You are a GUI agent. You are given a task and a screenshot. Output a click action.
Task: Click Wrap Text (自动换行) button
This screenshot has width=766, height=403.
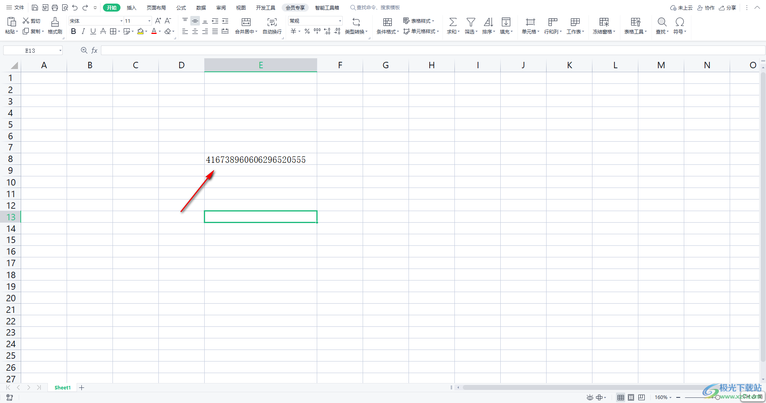click(272, 26)
